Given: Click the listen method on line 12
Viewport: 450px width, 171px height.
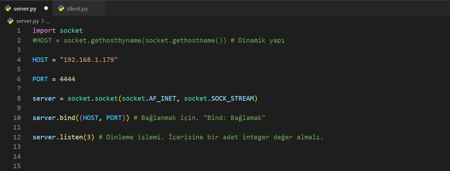Looking at the screenshot, I should coord(71,137).
